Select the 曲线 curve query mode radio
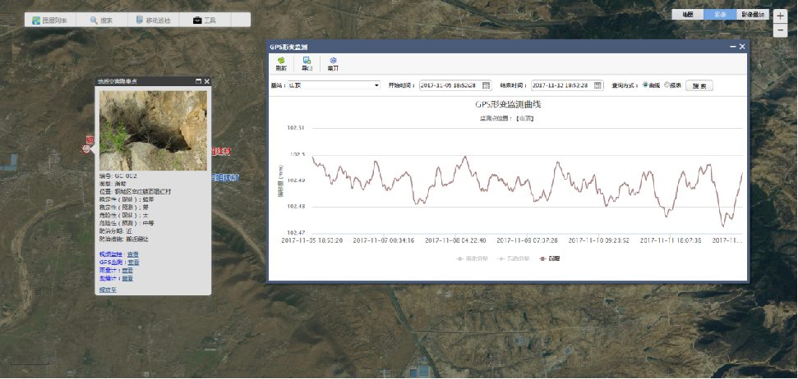This screenshot has width=798, height=379. point(645,84)
